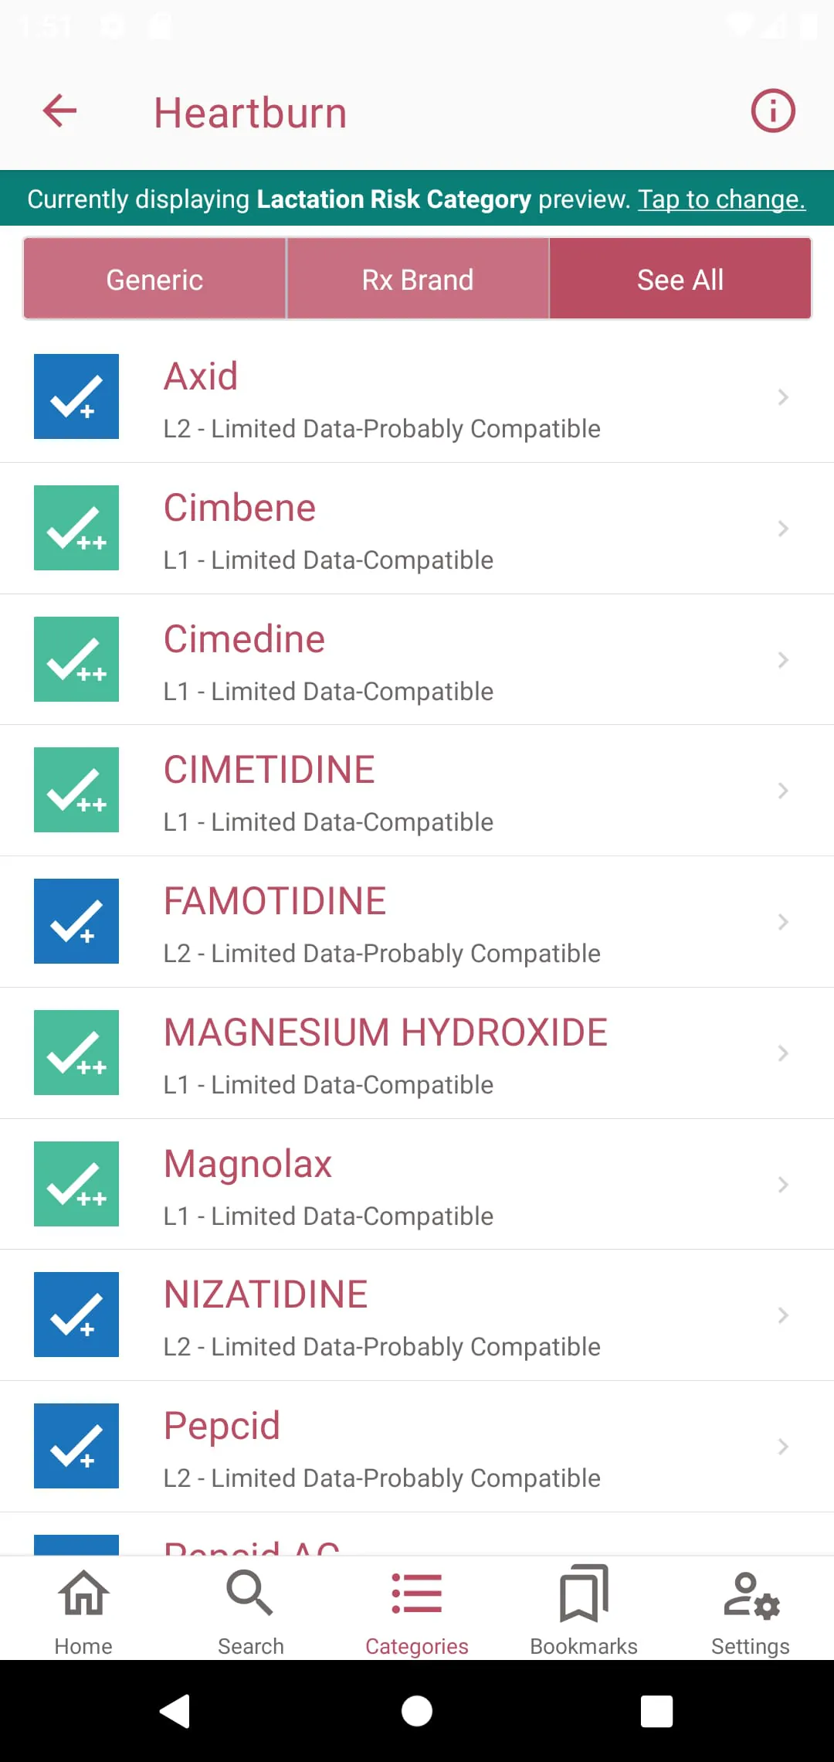Open Settings from bottom navigation
834x1762 pixels.
point(751,1611)
